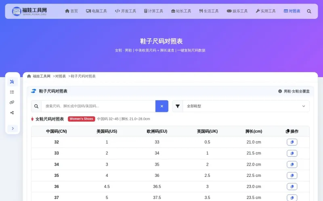Copy the row for CN size 35
Image resolution: width=323 pixels, height=201 pixels.
click(292, 175)
